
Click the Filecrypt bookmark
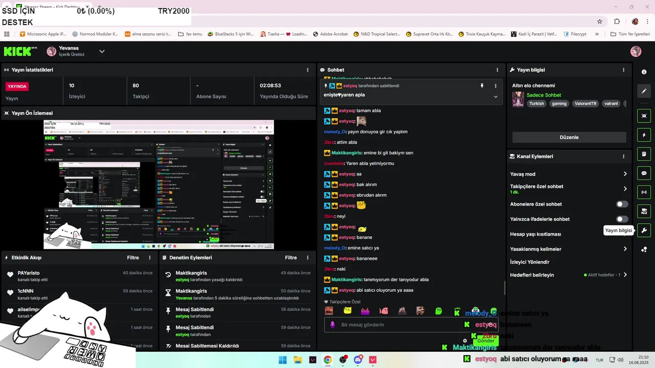click(x=575, y=34)
